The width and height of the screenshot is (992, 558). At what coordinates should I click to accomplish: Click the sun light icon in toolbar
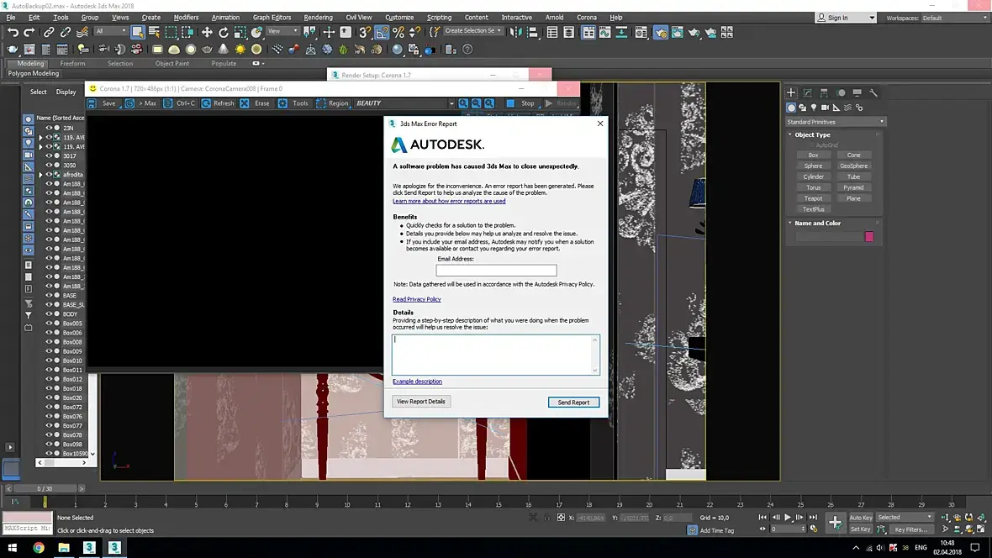pos(240,50)
